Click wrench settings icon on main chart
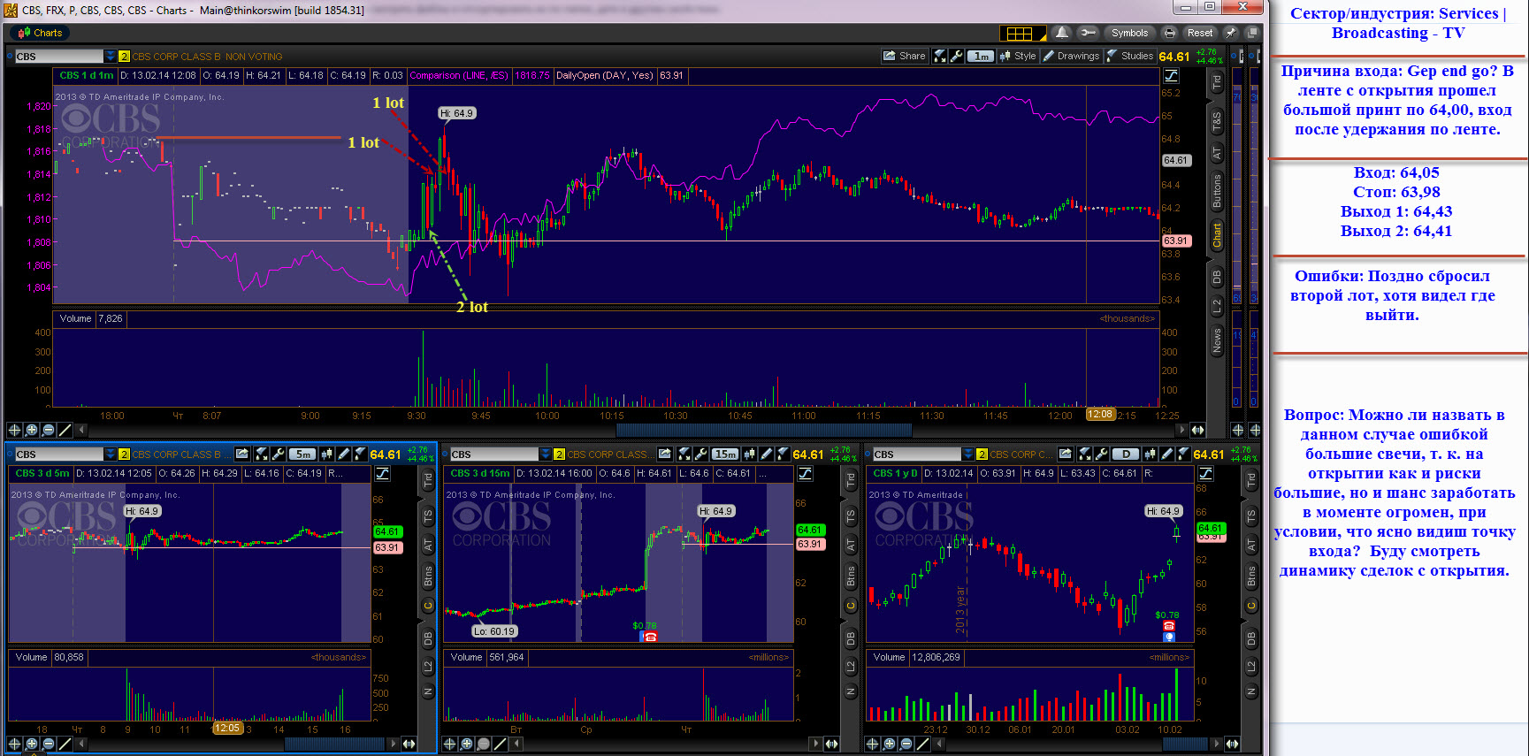Viewport: 1529px width, 756px height. [956, 56]
